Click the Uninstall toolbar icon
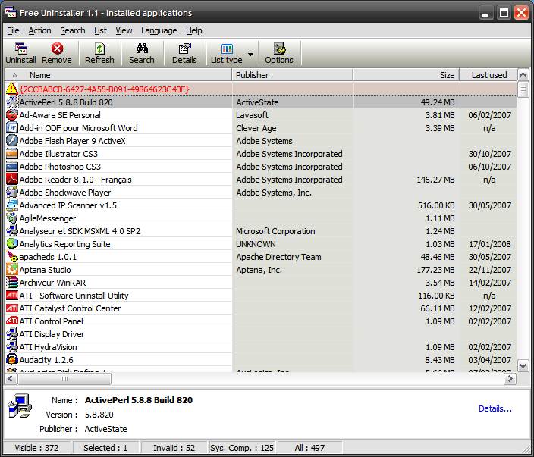This screenshot has width=534, height=457. (x=20, y=49)
